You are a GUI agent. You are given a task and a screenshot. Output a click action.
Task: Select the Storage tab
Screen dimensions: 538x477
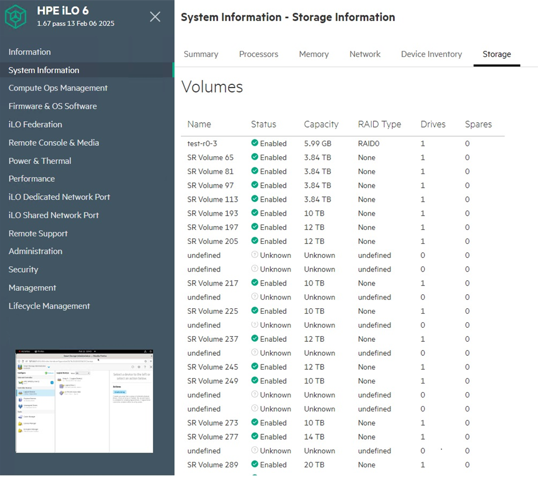[497, 54]
